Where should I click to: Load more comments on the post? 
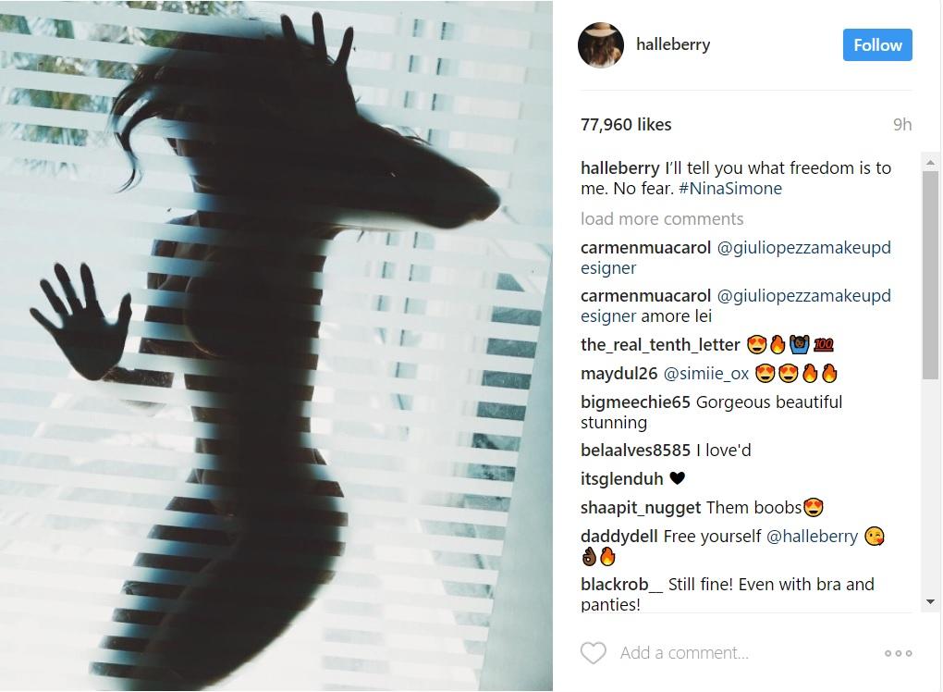coord(662,218)
